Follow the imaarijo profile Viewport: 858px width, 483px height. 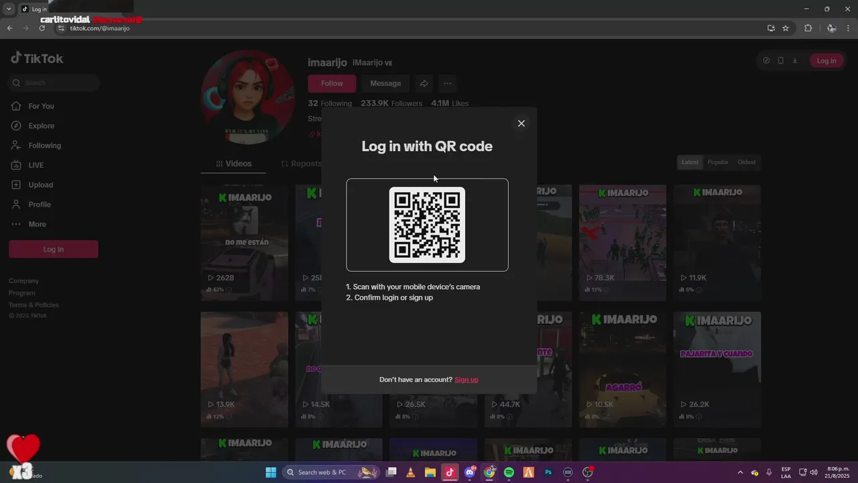pos(332,83)
